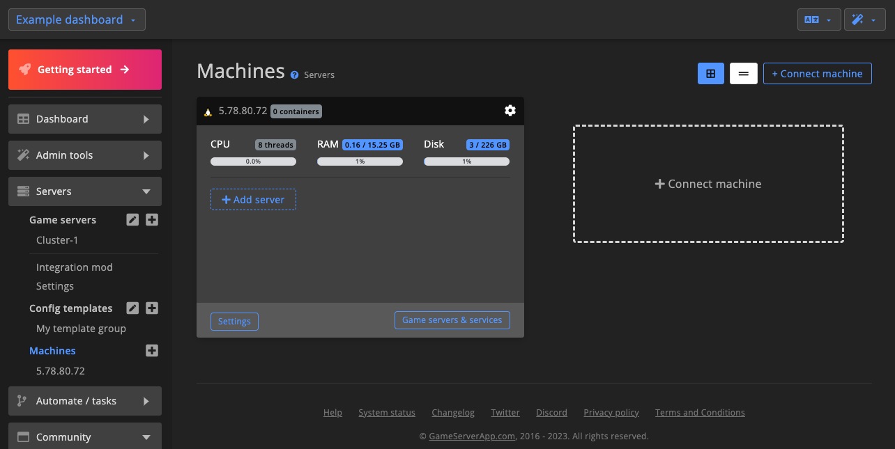Screen dimensions: 895x449
Task: Expand the Admin tools section
Action: tap(84, 155)
